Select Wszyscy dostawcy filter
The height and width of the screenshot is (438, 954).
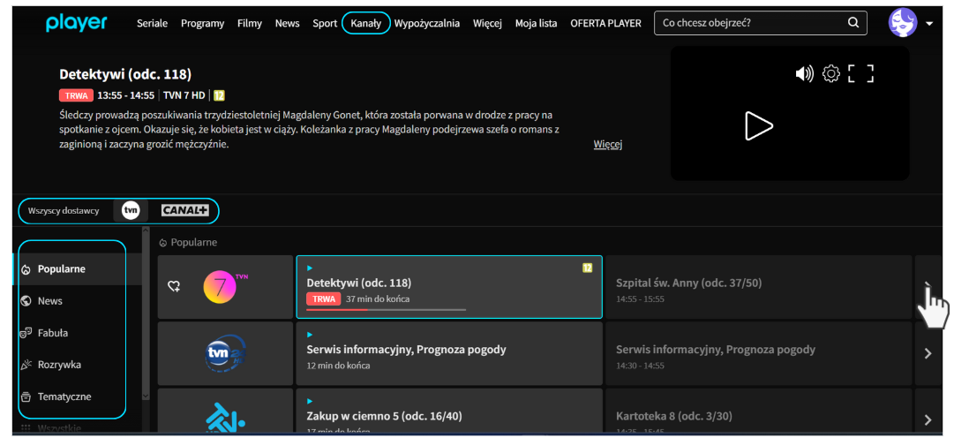coord(64,211)
